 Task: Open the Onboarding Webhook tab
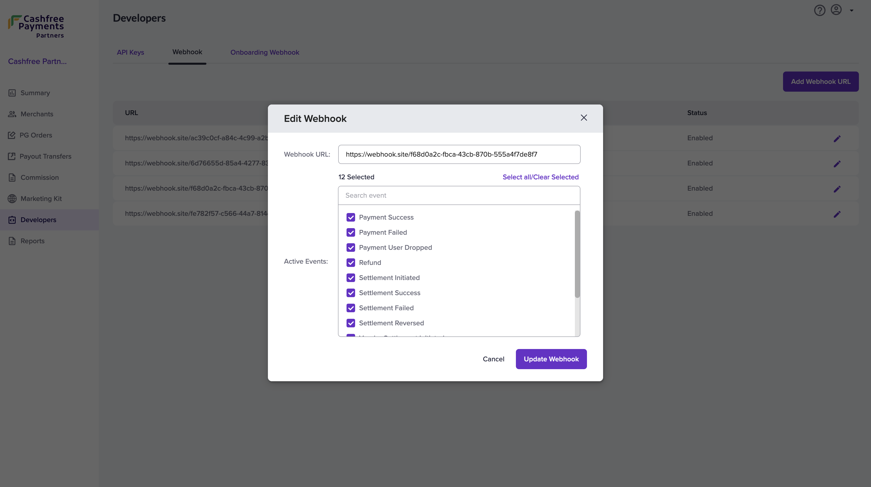(x=264, y=52)
